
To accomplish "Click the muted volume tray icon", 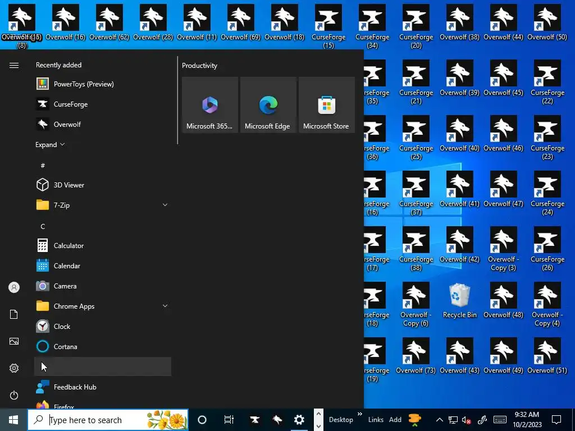I will point(467,420).
